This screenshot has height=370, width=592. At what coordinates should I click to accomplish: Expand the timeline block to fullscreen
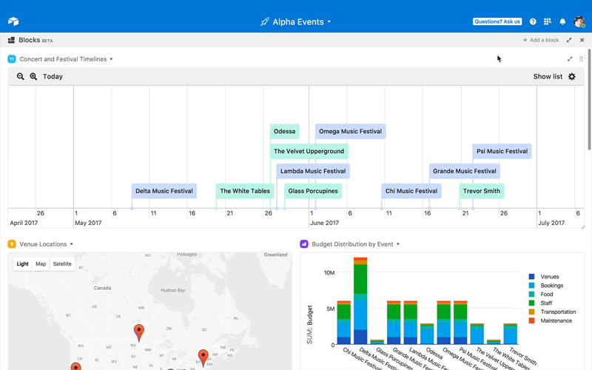coord(570,59)
